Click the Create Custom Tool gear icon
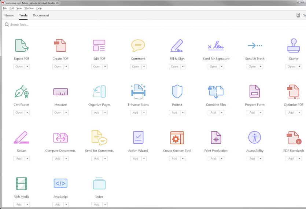Screen dimensions: 306x209 177,137
